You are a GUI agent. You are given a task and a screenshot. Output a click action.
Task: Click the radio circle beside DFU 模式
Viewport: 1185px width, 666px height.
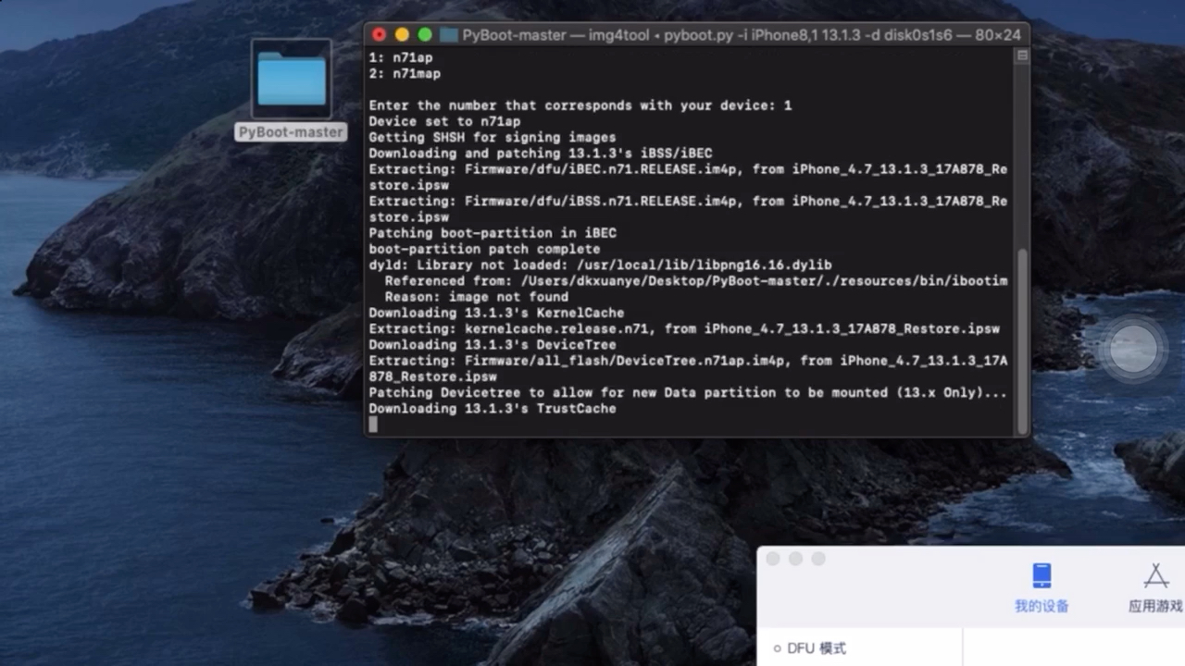click(x=777, y=649)
